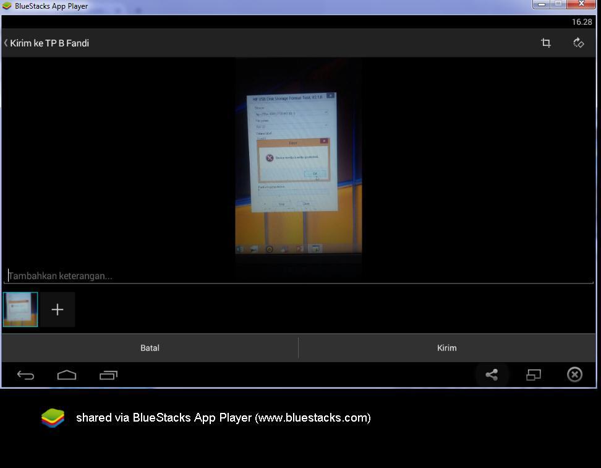Minimize the BlueStacks App Player window
This screenshot has width=601, height=468.
[541, 4]
